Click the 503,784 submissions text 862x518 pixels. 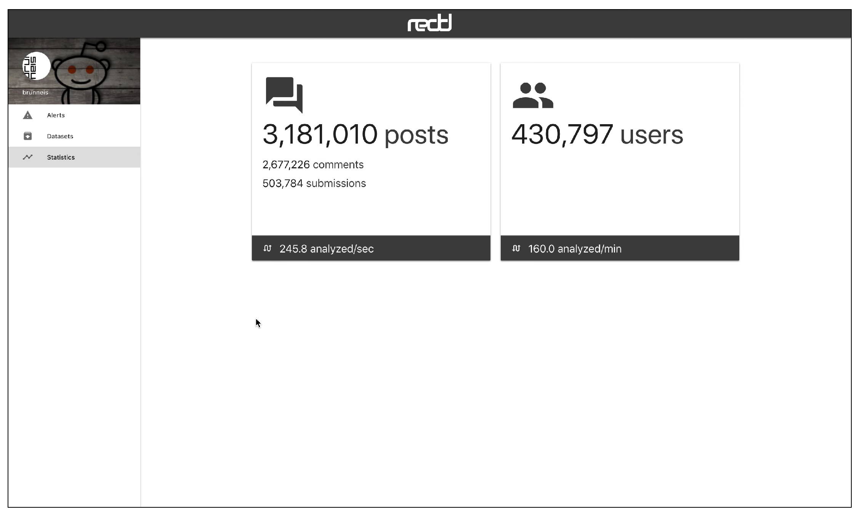[314, 183]
